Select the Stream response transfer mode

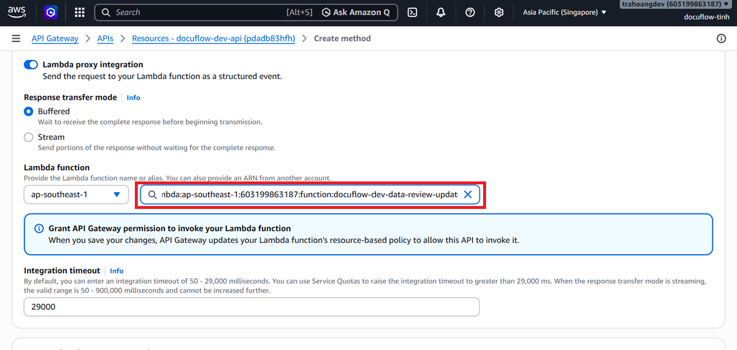point(28,137)
